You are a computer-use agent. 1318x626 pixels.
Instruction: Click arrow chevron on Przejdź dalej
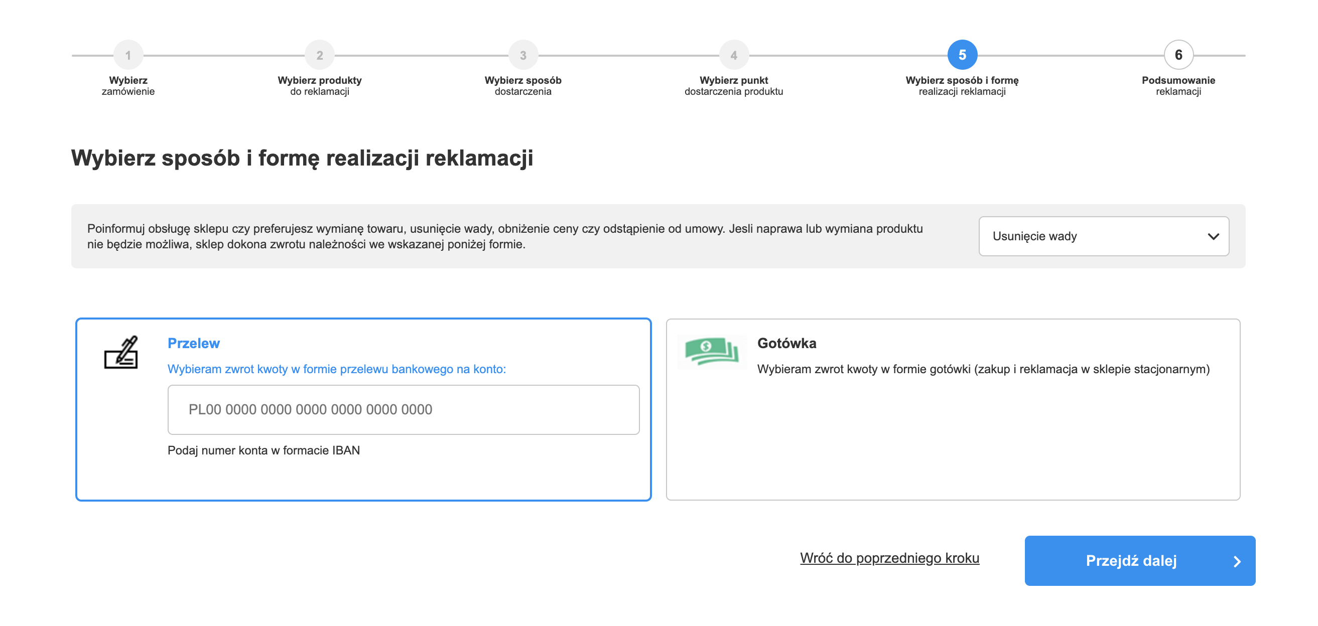(1237, 561)
